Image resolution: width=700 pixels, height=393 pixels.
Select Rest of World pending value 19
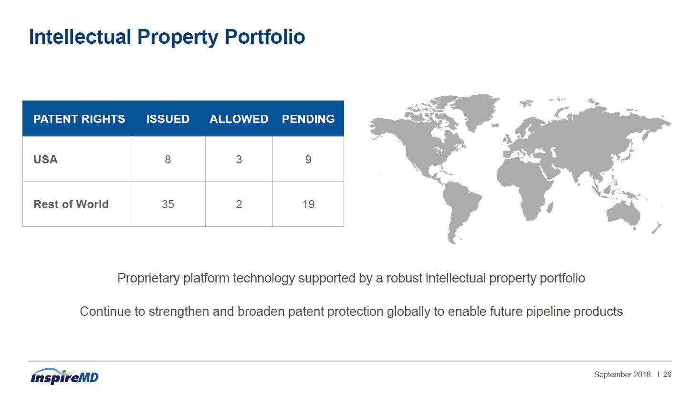point(308,204)
